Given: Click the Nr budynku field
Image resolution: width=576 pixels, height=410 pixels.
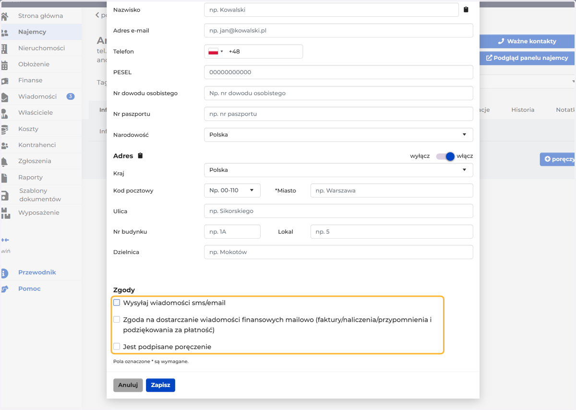Looking at the screenshot, I should pos(232,231).
